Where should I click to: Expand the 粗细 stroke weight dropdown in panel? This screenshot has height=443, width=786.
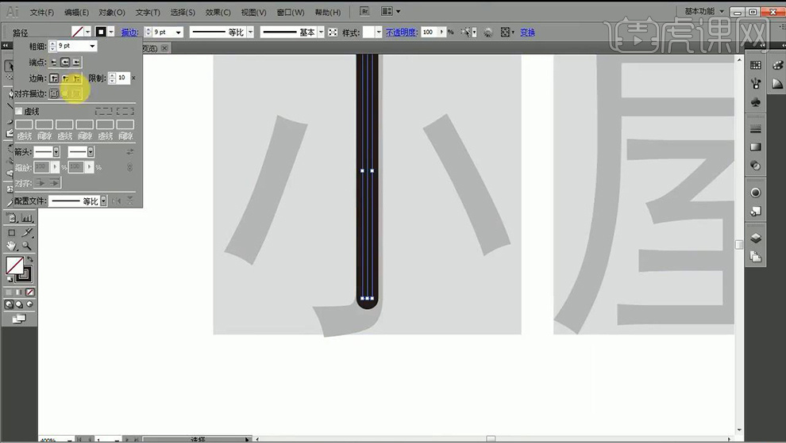click(92, 47)
